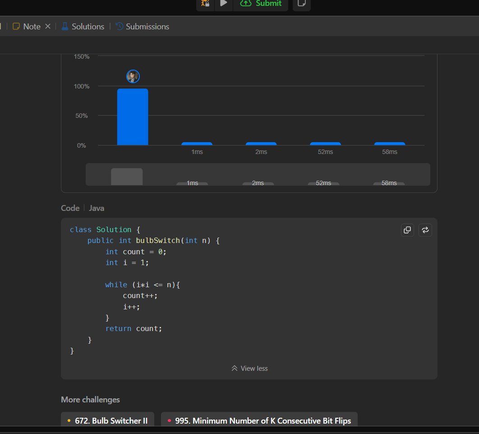Screen dimensions: 479x434
Task: Close the Note tab
Action: [48, 26]
